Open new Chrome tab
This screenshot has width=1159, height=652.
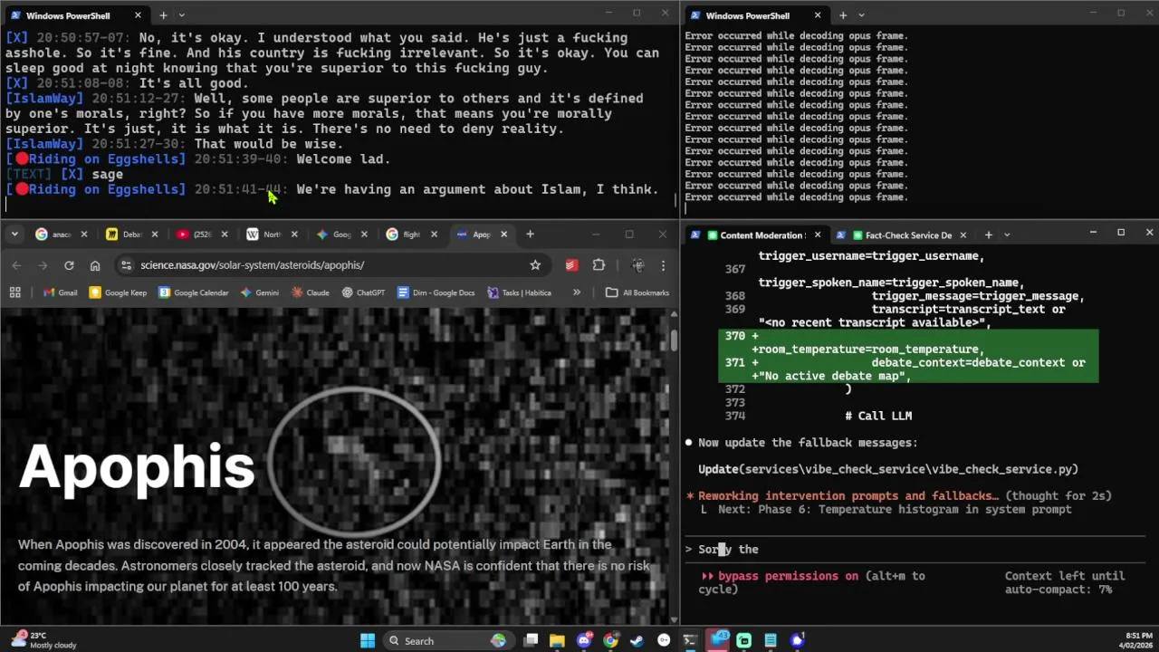coord(531,235)
